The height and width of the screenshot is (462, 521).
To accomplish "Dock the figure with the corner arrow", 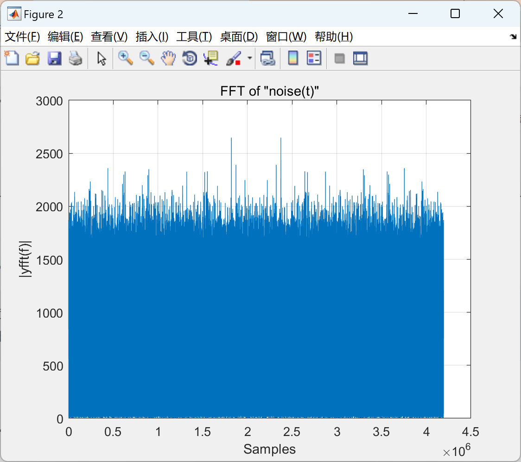I will pyautogui.click(x=514, y=37).
